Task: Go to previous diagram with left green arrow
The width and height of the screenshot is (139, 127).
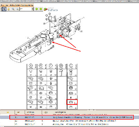Action: [x=37, y=9]
